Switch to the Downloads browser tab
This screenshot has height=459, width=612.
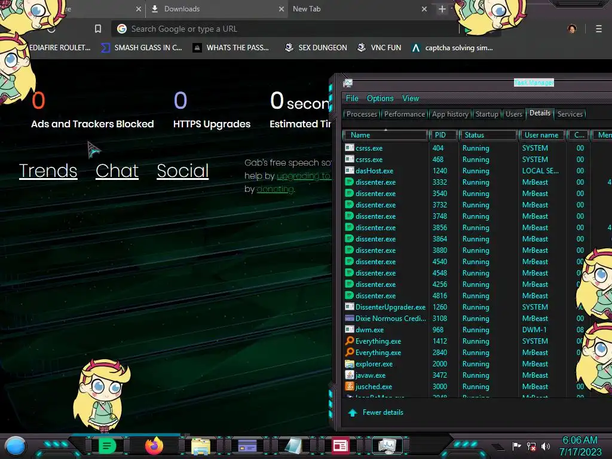coord(216,9)
